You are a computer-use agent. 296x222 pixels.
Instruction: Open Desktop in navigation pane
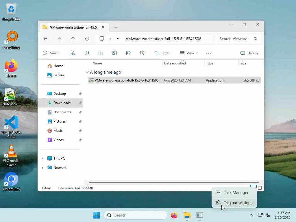click(x=60, y=94)
